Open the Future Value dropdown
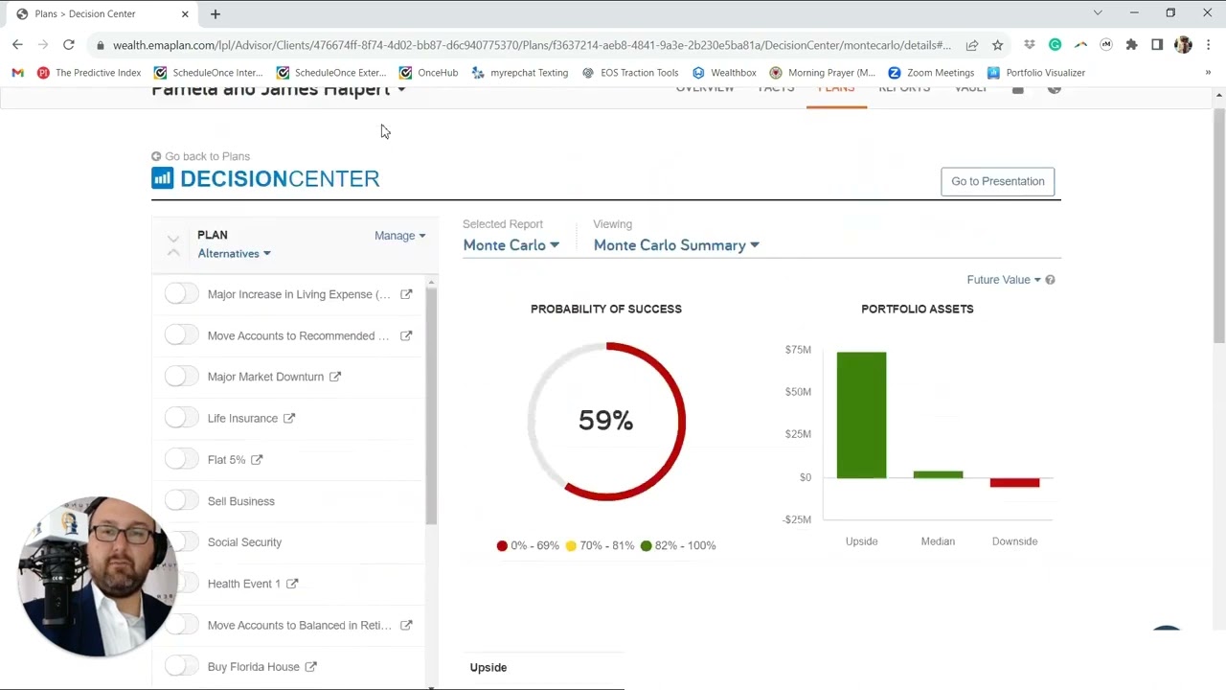The image size is (1226, 690). tap(1004, 280)
